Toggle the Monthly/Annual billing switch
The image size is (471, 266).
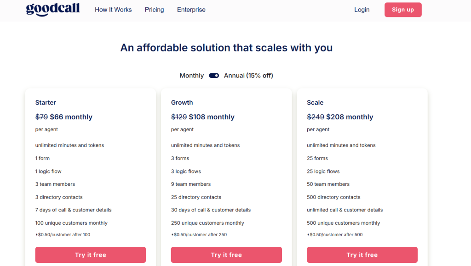tap(214, 76)
